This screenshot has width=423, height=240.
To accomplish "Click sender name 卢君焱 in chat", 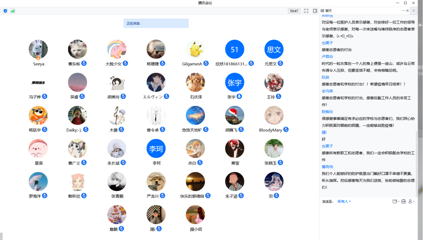I will tap(327, 57).
